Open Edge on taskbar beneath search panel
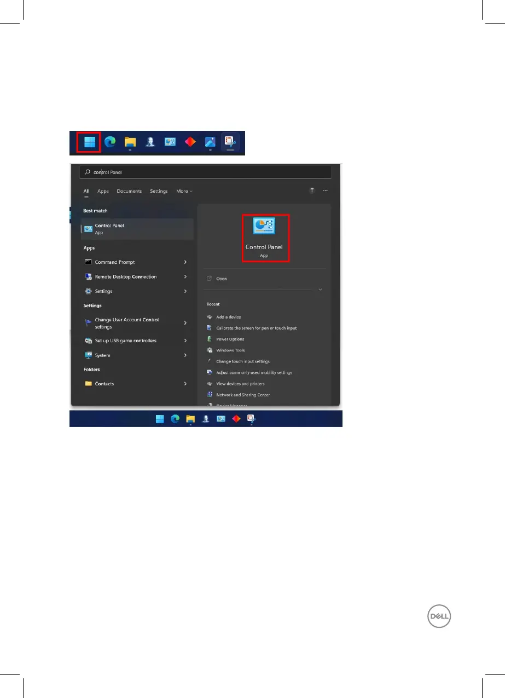Screen dimensions: 505x698 tap(175, 419)
